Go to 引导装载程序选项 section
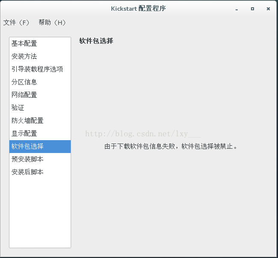This screenshot has width=278, height=258. pyautogui.click(x=40, y=69)
